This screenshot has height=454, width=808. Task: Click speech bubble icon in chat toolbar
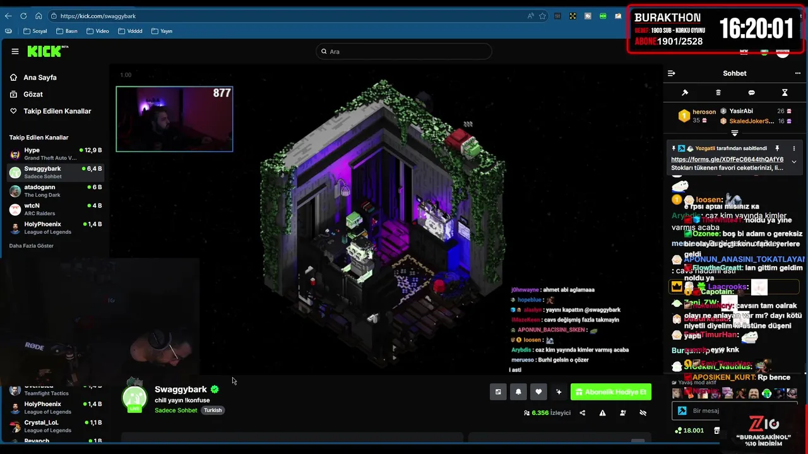(x=751, y=93)
